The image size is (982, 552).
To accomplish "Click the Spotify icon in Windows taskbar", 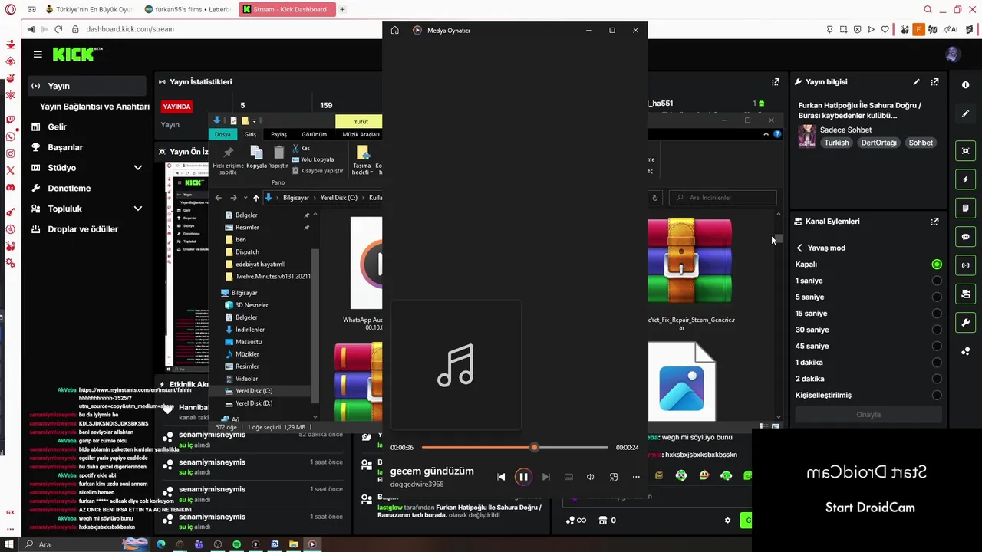I will pyautogui.click(x=236, y=544).
